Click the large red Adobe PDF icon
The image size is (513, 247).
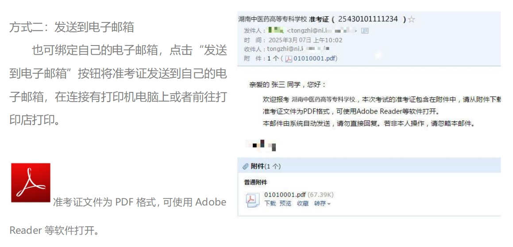pyautogui.click(x=31, y=182)
